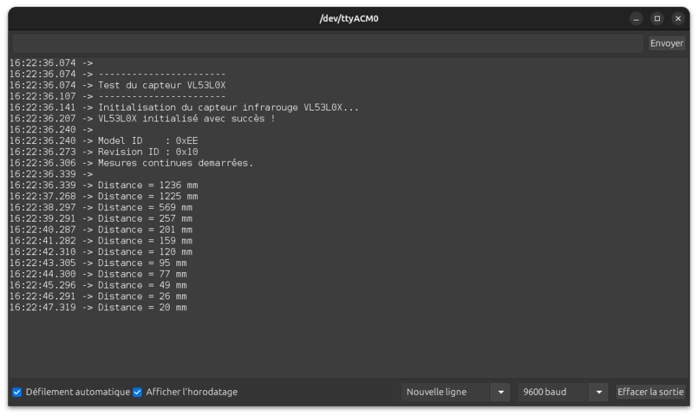Click 'Mesures continues demarrées.' line
This screenshot has height=416, width=698.
click(175, 163)
